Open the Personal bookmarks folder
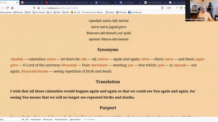Image resolution: width=218 pixels, height=122 pixels. [x=18, y=12]
